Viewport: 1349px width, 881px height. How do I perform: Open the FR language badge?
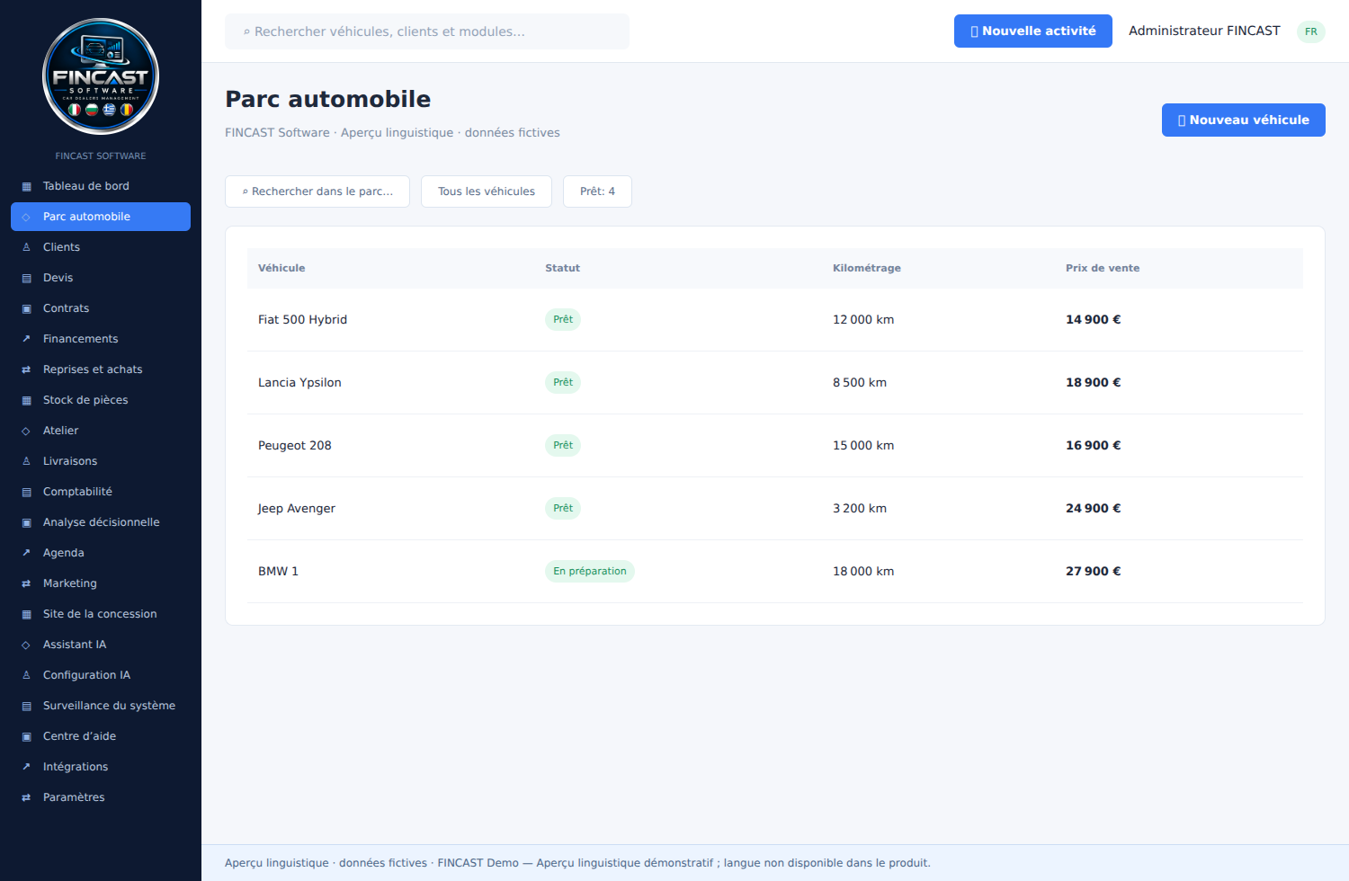[1311, 31]
